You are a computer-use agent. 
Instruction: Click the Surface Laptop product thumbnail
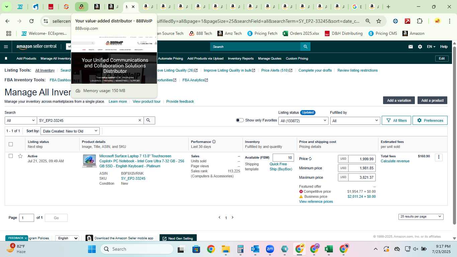pyautogui.click(x=89, y=161)
